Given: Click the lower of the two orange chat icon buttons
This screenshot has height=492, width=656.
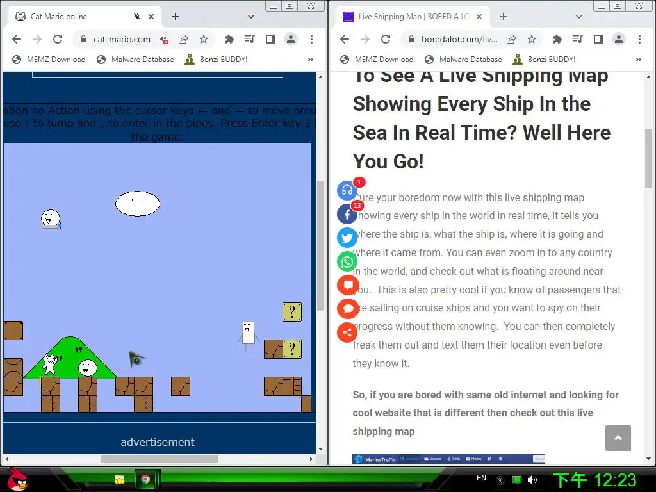Looking at the screenshot, I should [x=348, y=309].
